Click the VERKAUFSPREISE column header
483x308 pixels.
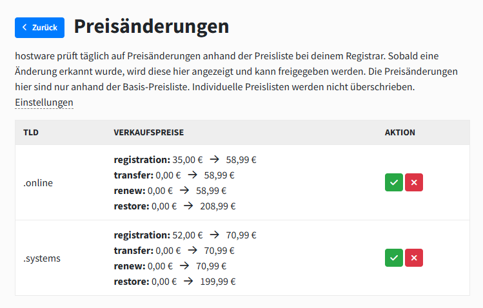(x=148, y=133)
